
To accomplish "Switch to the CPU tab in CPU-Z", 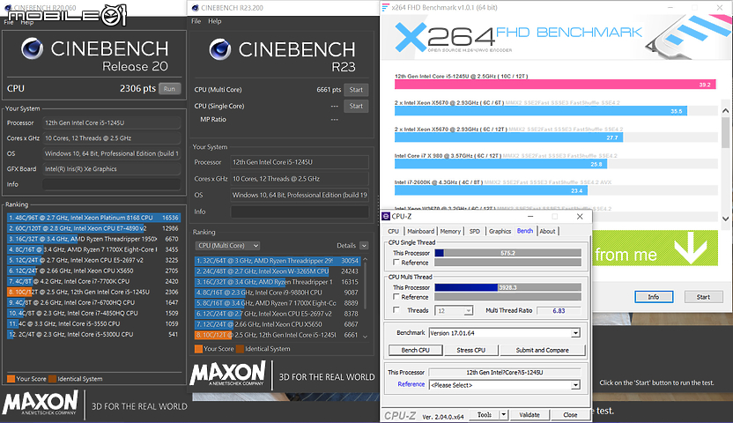I will (x=393, y=231).
